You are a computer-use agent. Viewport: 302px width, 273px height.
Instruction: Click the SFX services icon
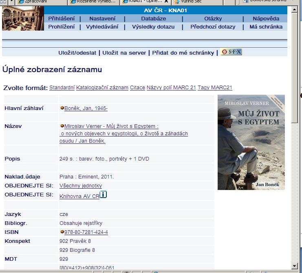pyautogui.click(x=231, y=52)
